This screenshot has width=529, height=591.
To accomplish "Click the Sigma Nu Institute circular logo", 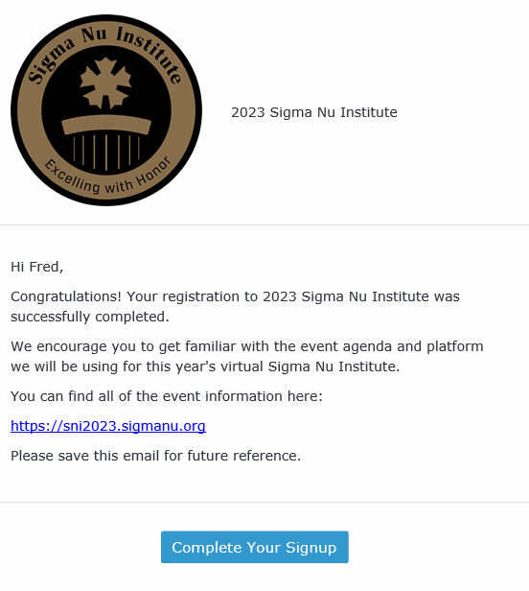I will pos(106,110).
